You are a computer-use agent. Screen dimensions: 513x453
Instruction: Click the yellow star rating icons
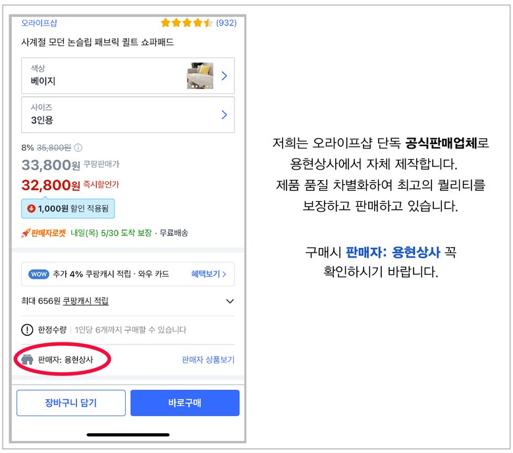pos(186,23)
